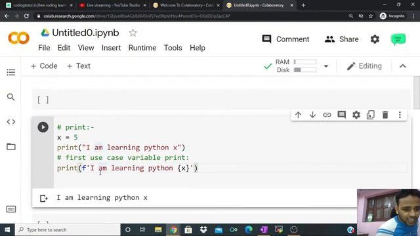Image resolution: width=420 pixels, height=236 pixels.
Task: Open the Incognito profile indicator
Action: coord(392,16)
